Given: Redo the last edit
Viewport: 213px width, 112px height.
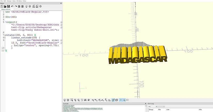Looking at the screenshot, I should coord(16,6).
